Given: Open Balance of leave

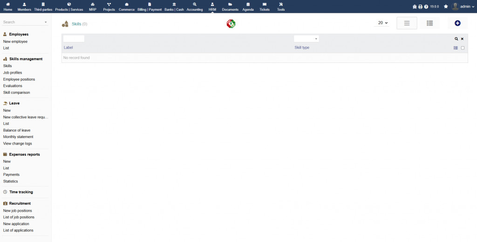Looking at the screenshot, I should (x=17, y=130).
